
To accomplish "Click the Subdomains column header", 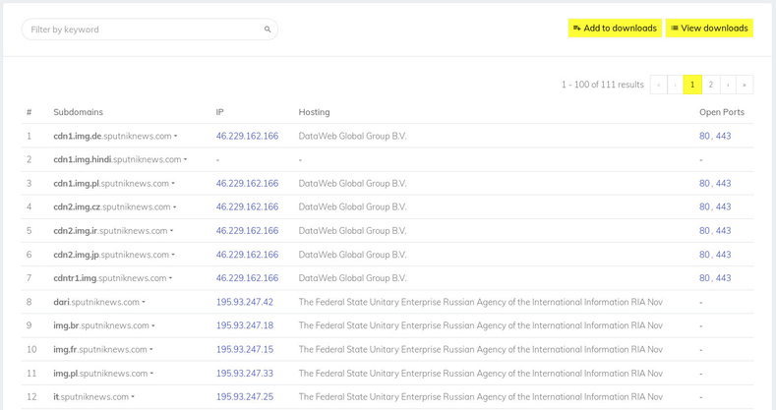I will tap(79, 112).
